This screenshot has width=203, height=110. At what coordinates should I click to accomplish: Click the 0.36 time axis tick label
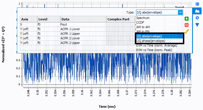click(82, 92)
